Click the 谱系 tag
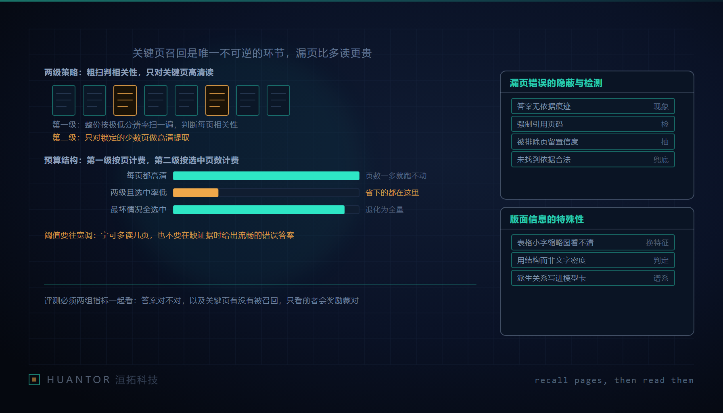Viewport: 723px width, 413px height. [661, 278]
